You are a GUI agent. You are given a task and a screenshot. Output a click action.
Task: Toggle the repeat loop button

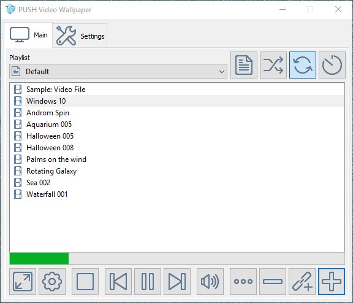tap(303, 65)
